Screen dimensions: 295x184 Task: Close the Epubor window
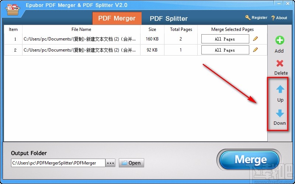click(x=288, y=3)
